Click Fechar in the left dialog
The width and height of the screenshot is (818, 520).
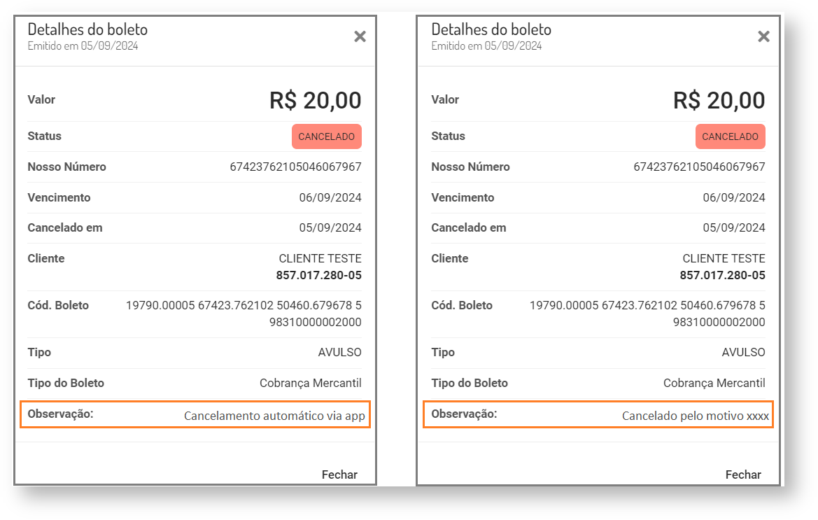click(x=339, y=475)
